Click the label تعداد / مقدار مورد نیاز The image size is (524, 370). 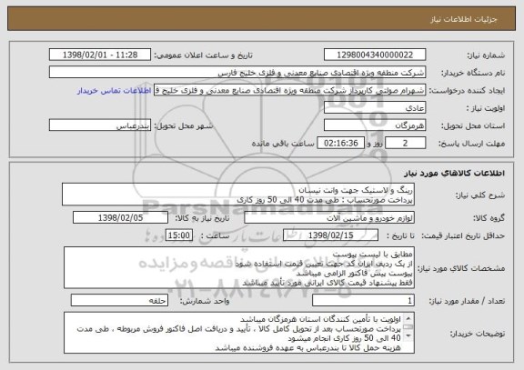pos(467,301)
